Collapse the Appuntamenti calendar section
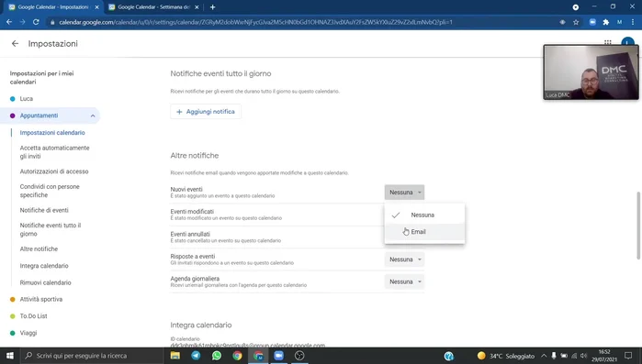 pyautogui.click(x=93, y=116)
